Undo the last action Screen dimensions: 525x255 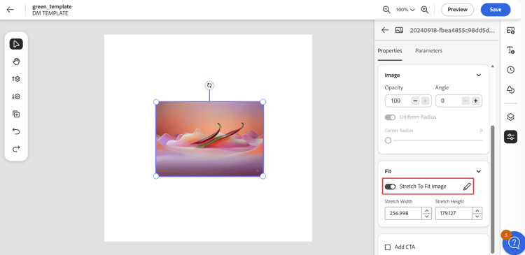[x=16, y=131]
